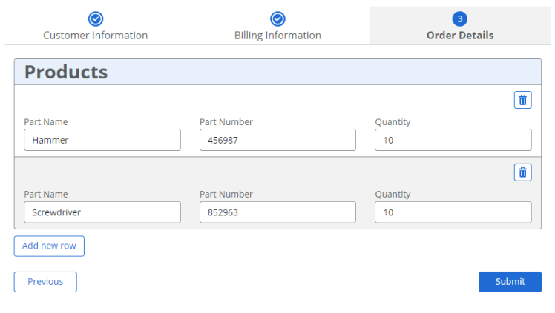Click the step 3 circle icon

pos(460,19)
